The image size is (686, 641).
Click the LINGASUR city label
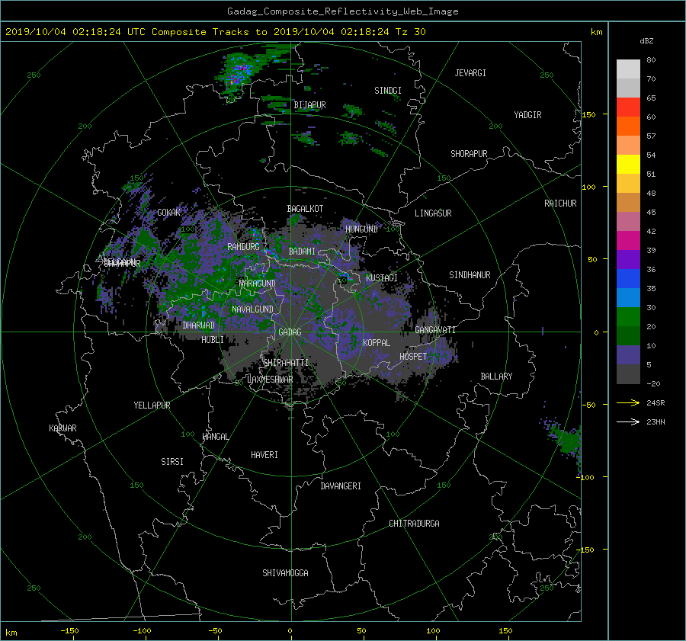tap(433, 213)
